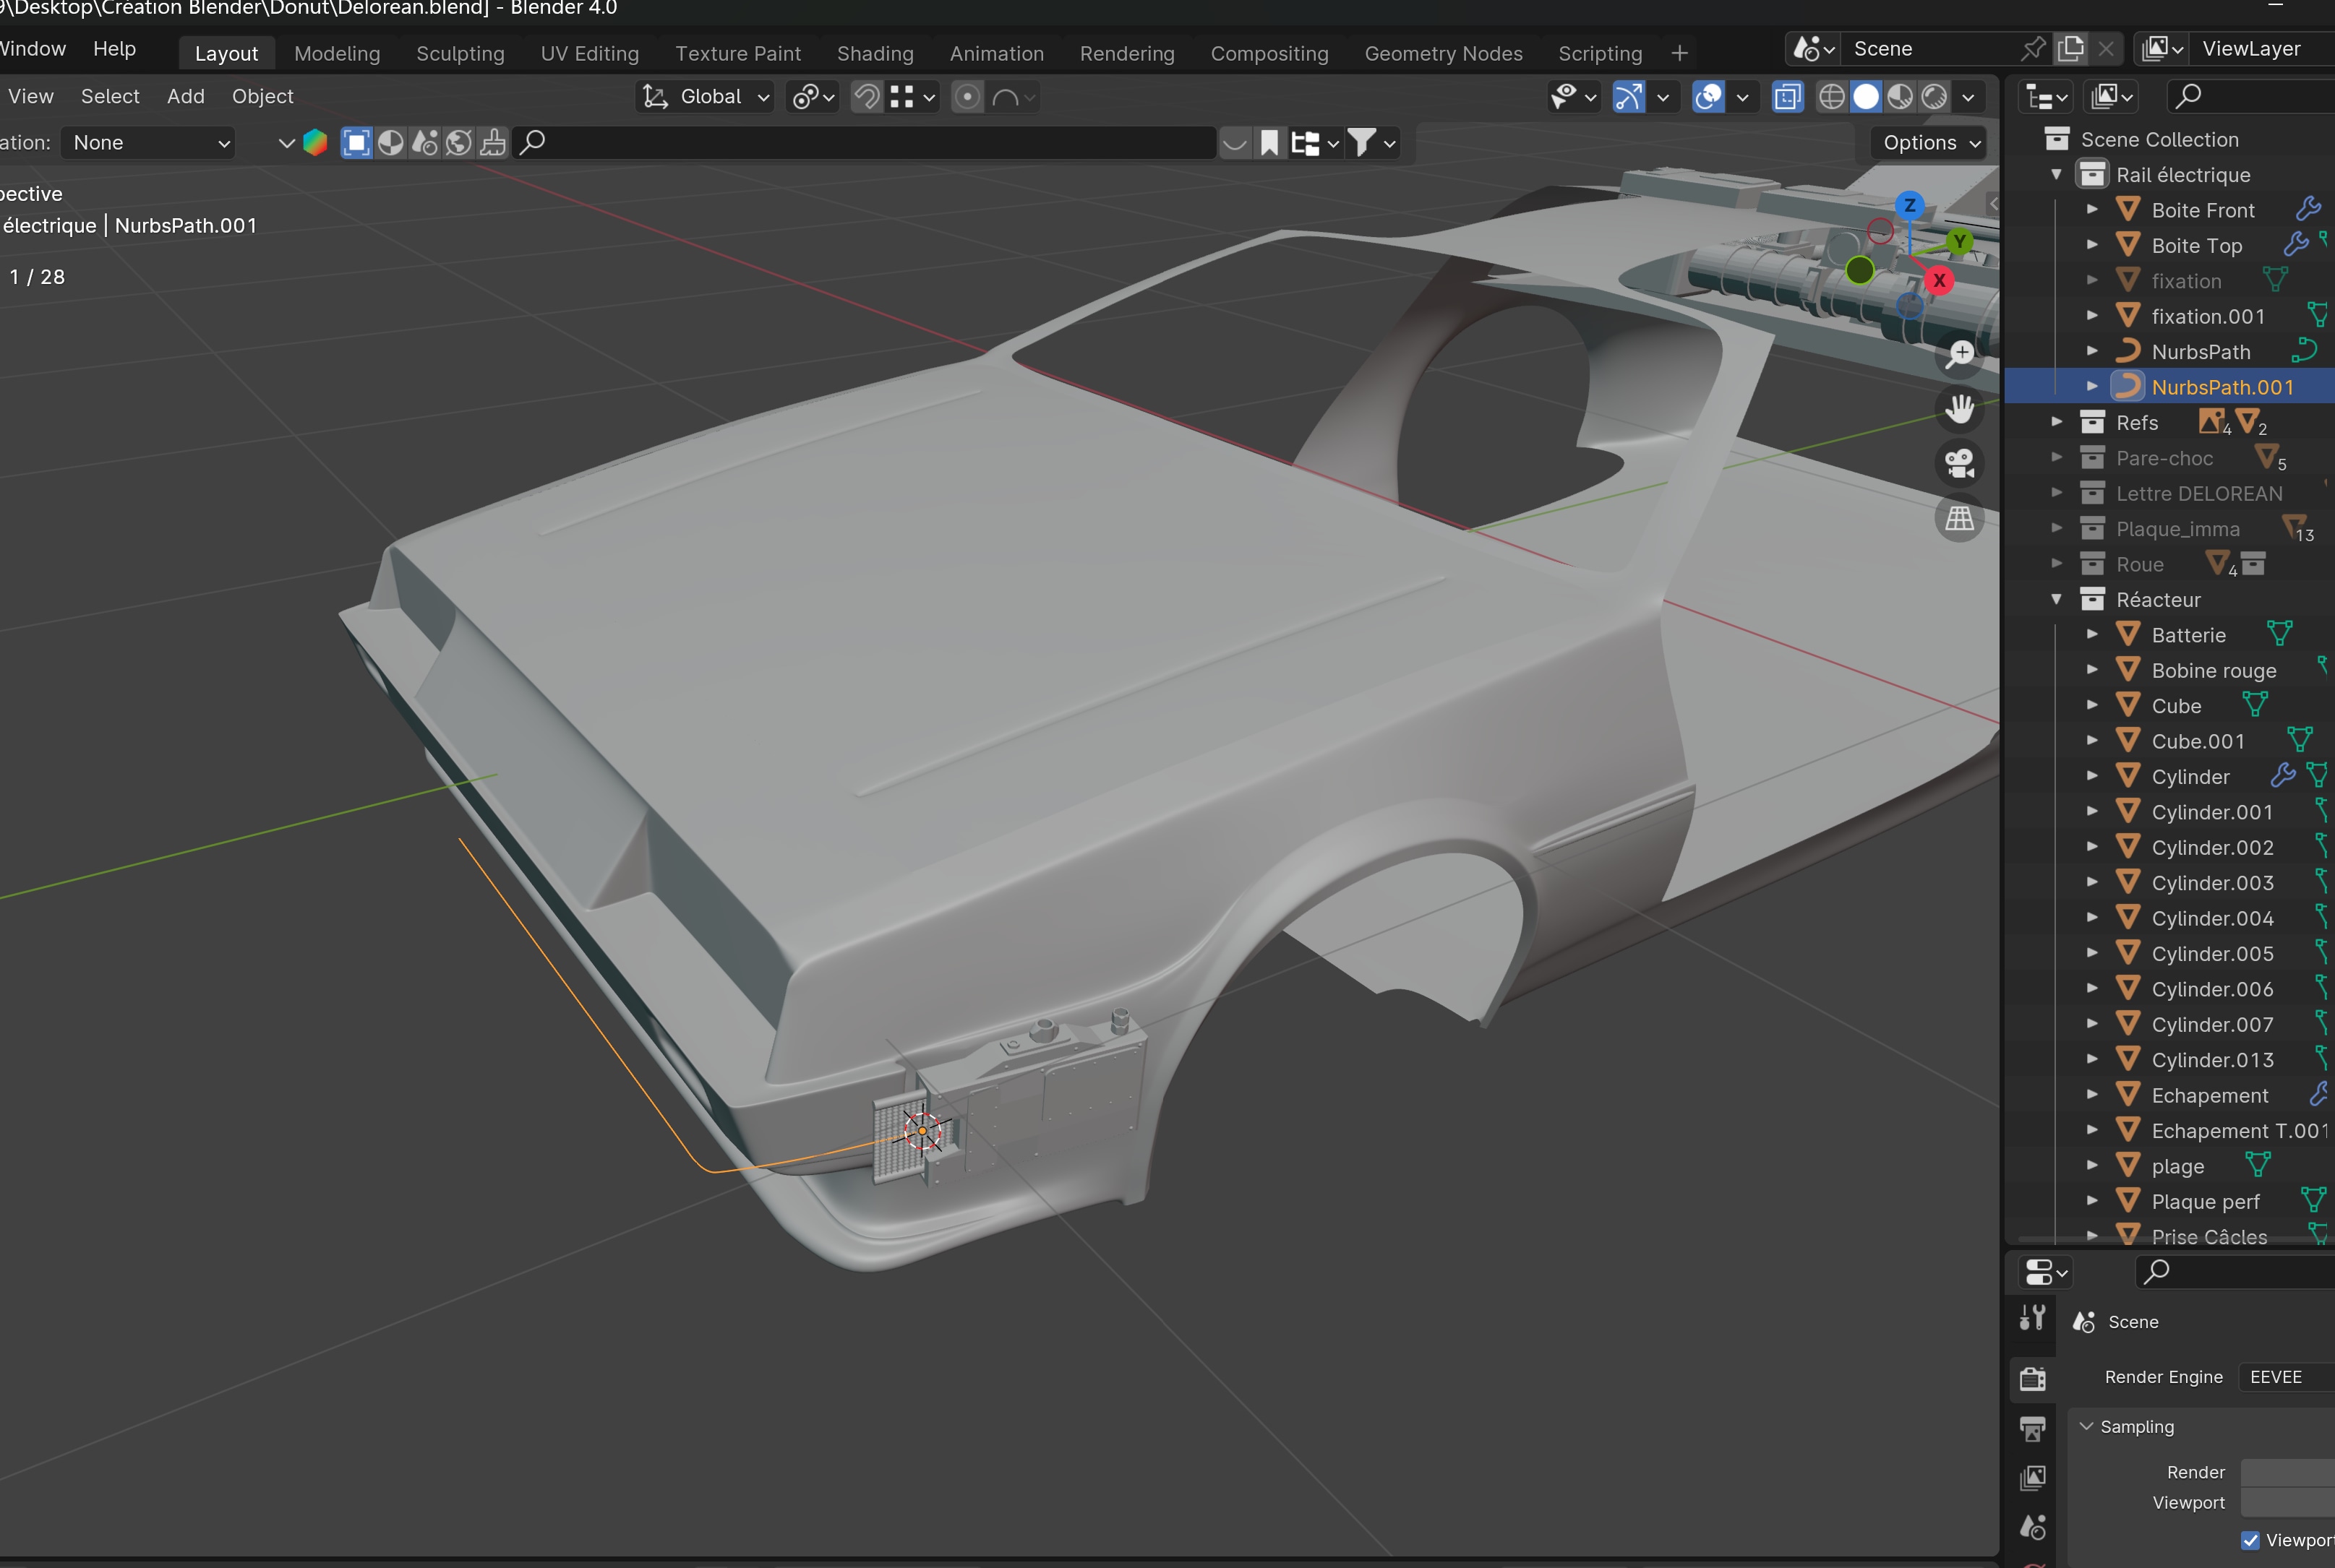Click the bookmark icon in asset bar
Image resolution: width=2335 pixels, height=1568 pixels.
tap(1269, 143)
